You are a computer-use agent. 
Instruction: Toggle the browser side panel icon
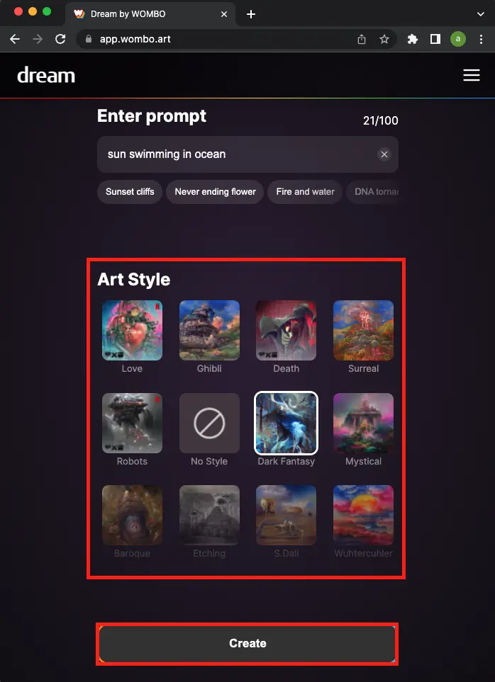(x=435, y=39)
